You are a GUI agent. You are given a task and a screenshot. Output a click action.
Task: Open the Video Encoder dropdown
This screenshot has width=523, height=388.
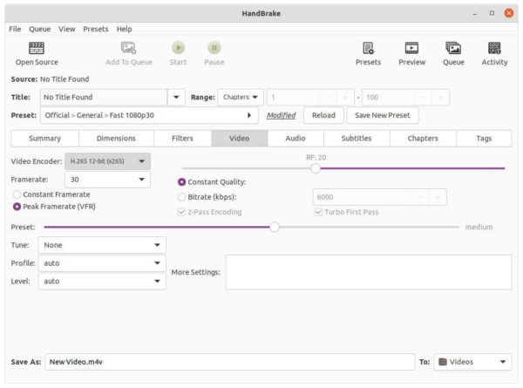tap(107, 161)
